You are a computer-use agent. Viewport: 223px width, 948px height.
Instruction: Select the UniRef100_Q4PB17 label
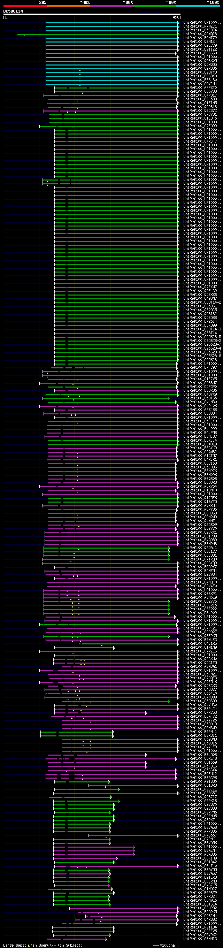click(200, 95)
